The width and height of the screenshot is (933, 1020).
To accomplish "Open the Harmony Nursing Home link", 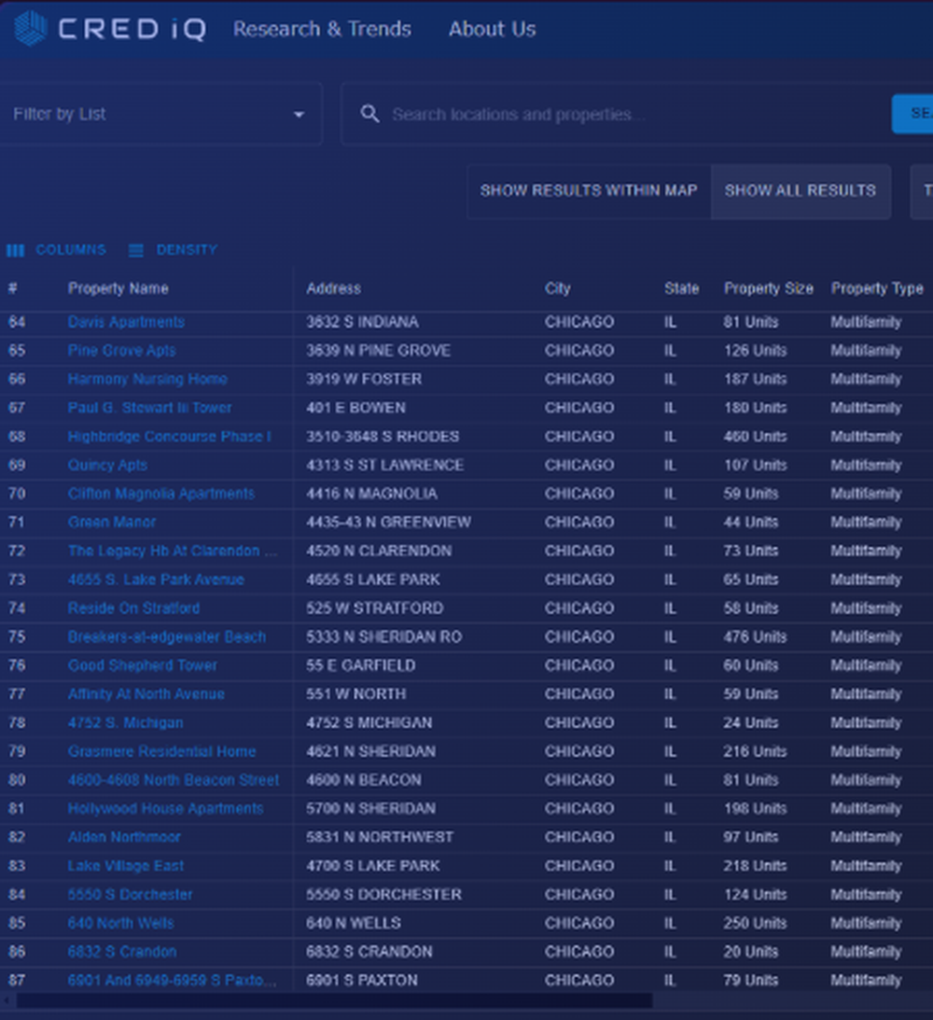I will click(x=147, y=379).
